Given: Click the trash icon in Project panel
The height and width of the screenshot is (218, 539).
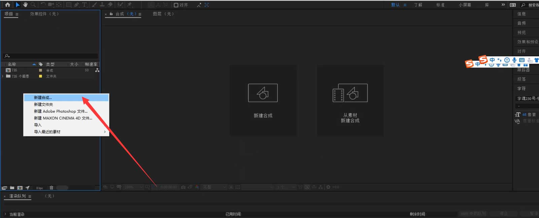Looking at the screenshot, I should click(x=52, y=188).
